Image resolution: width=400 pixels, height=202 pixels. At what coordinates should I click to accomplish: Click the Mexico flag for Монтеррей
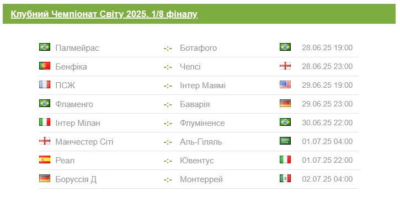(285, 178)
